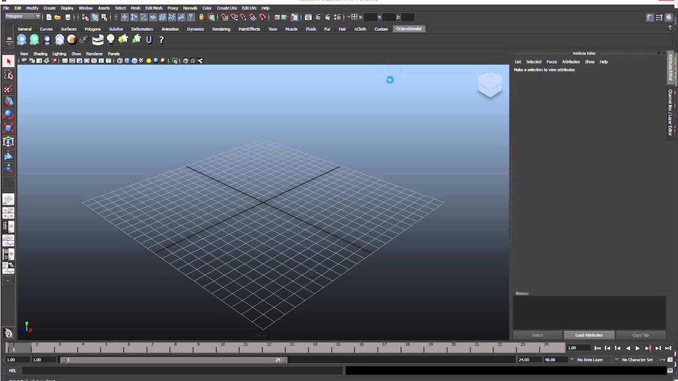Click the MEL command line input
The image size is (678, 381).
tap(181, 371)
